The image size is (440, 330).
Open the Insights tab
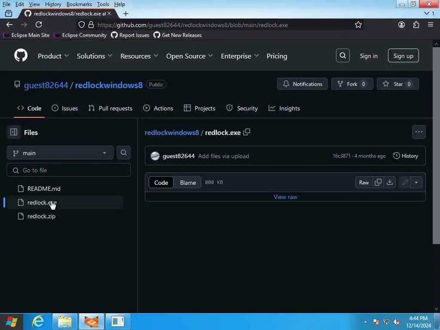coord(284,108)
